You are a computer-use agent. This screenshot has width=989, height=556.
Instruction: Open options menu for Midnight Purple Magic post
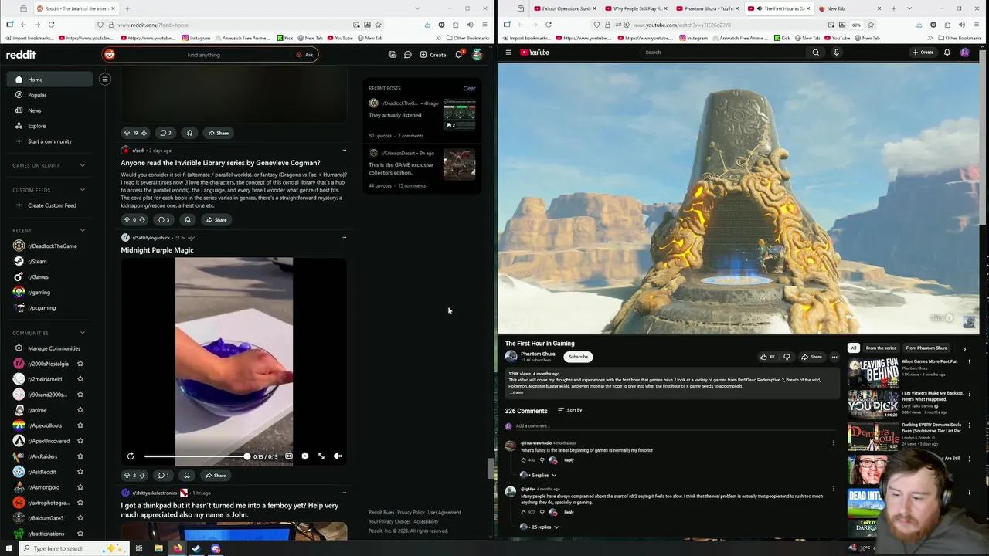(344, 238)
